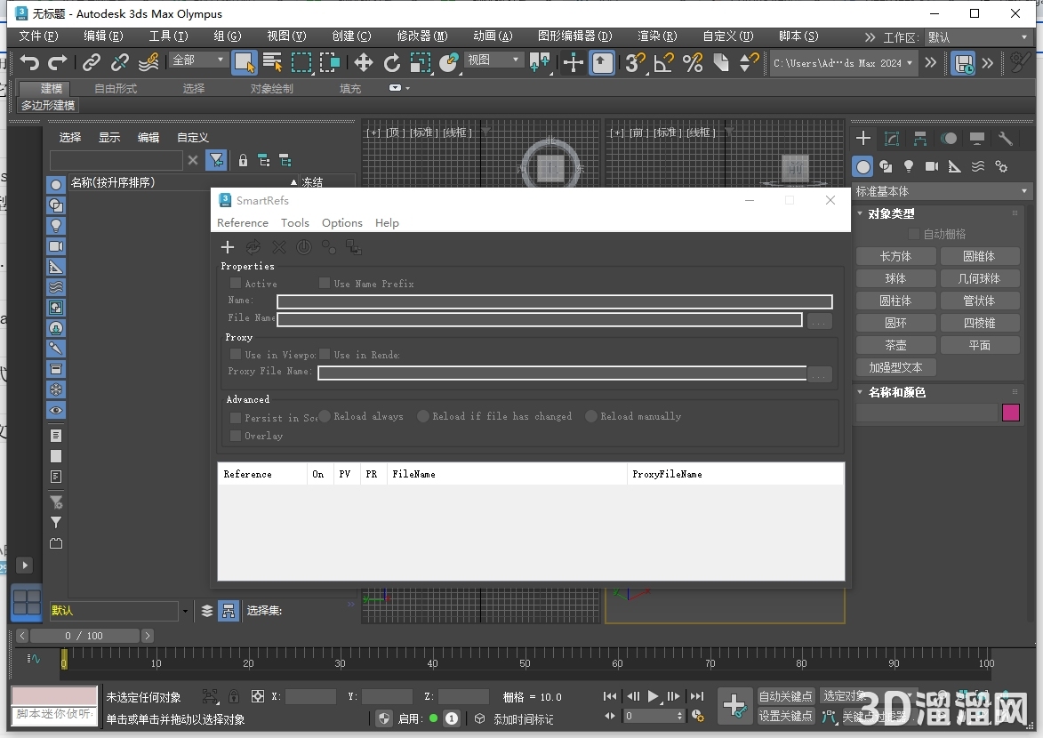Open the 全部 selection filter dropdown

click(x=198, y=60)
